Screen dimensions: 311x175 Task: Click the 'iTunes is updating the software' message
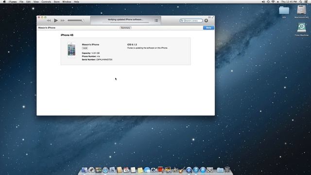point(147,48)
